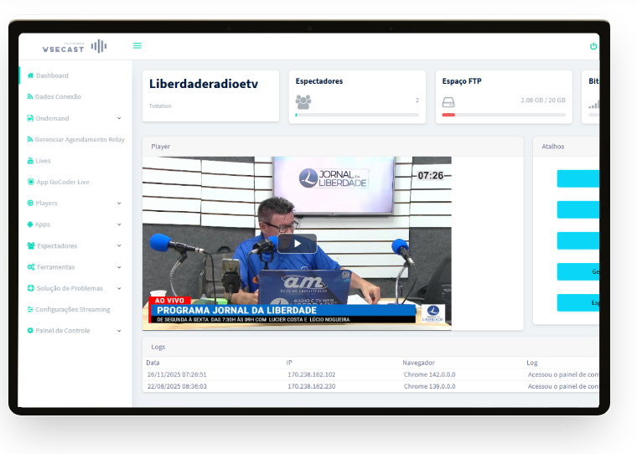Click the Data column header in Logs
This screenshot has height=454, width=637.
153,363
